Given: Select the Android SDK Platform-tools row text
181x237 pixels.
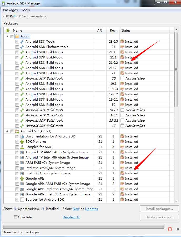Looking at the screenshot, I should [x=47, y=47].
